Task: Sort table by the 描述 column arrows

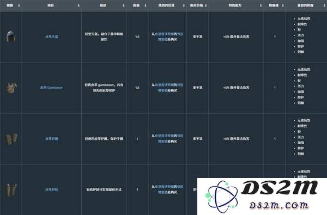Action: tap(124, 5)
